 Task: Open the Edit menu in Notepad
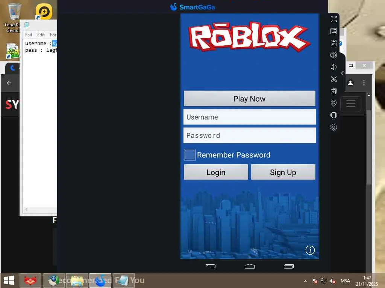pos(41,35)
